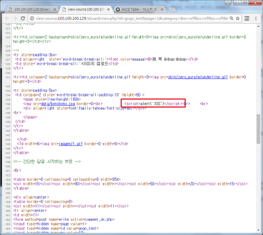The image size is (263, 235).
Task: Select the input name=page value=1 line
Action: [x=50, y=224]
